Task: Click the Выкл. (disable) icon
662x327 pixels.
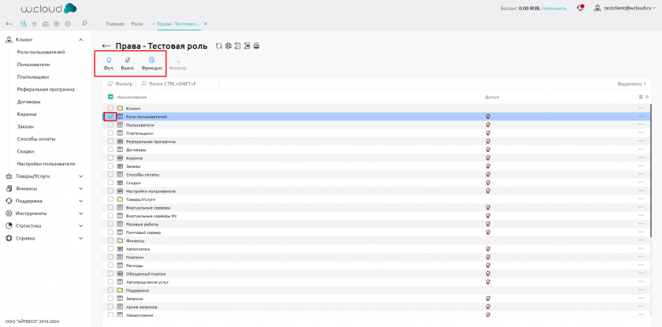Action: coord(128,61)
